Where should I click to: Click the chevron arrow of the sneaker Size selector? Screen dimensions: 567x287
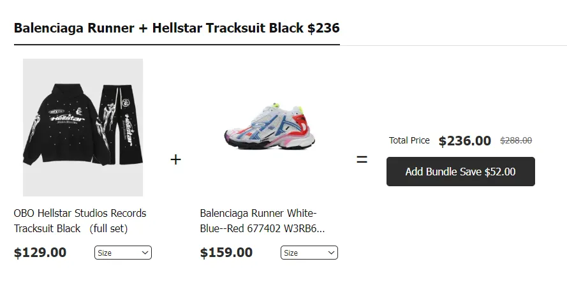(332, 253)
